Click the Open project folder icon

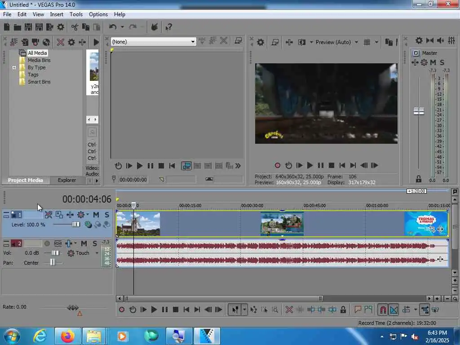18,27
